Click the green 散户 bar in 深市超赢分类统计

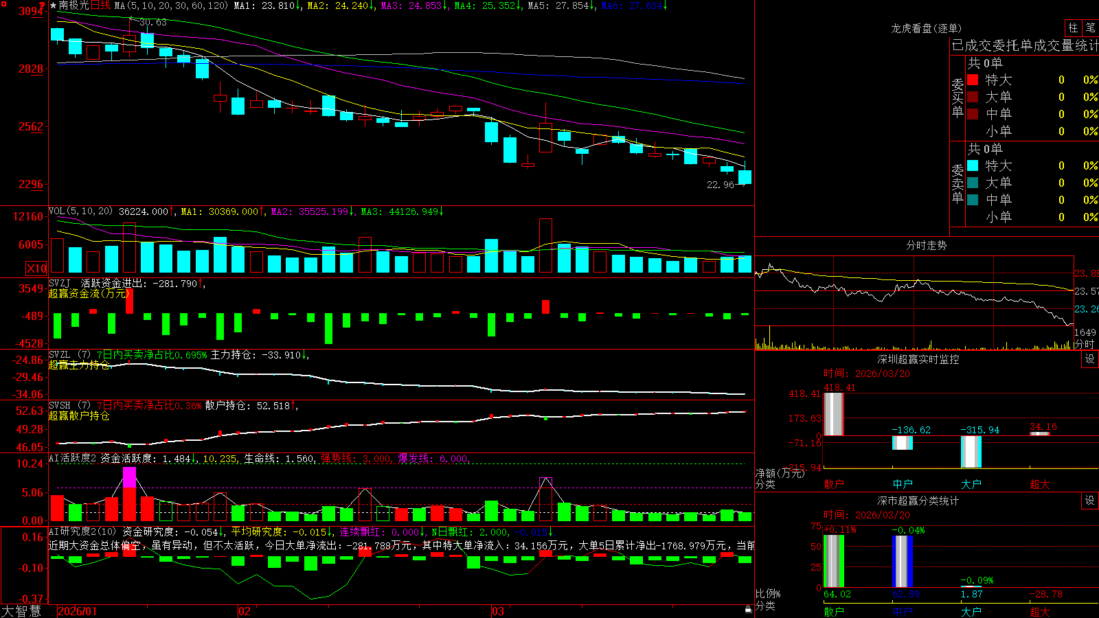pyautogui.click(x=833, y=562)
